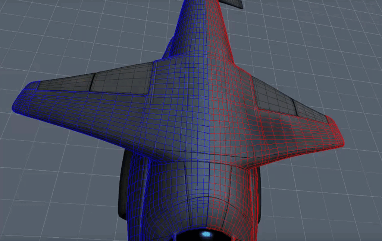Click the glowing blue light on the fuselage

205,234
